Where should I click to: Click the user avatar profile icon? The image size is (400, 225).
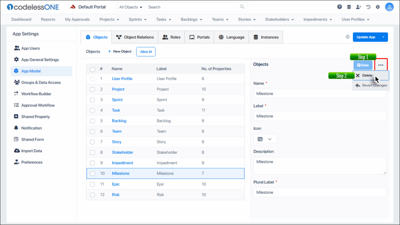tap(389, 7)
